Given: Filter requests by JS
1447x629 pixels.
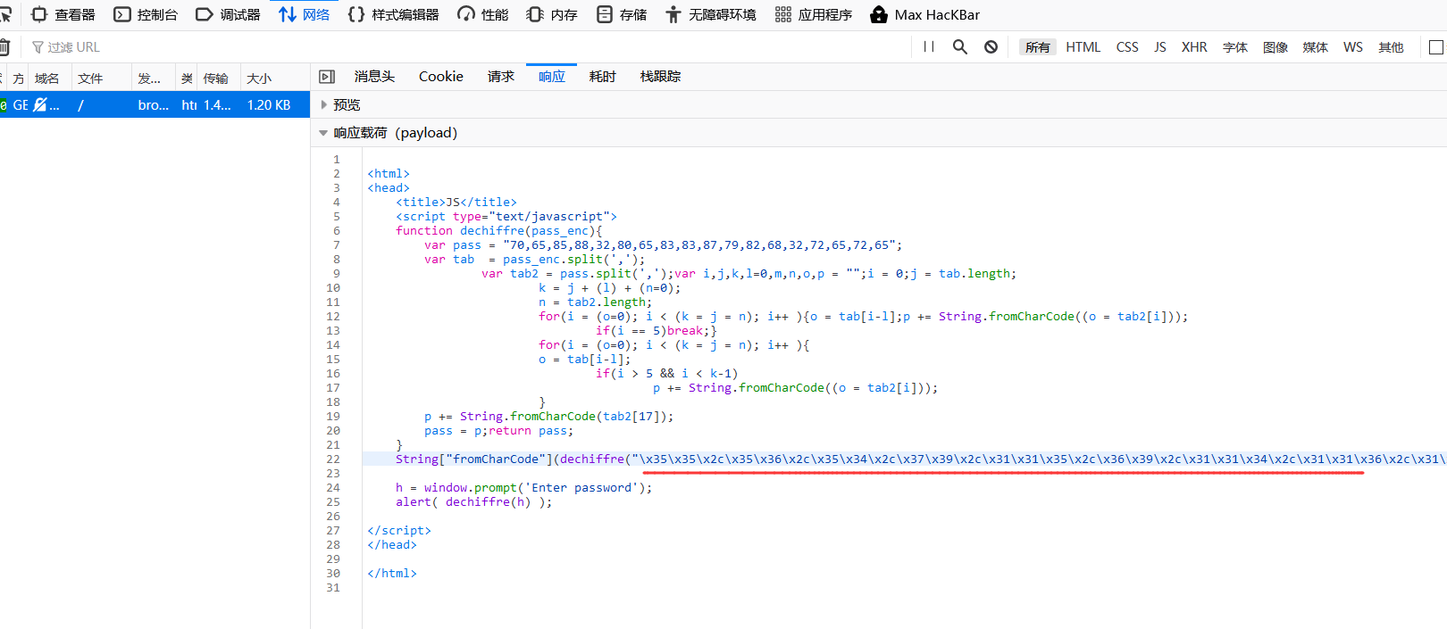Looking at the screenshot, I should coord(1160,47).
